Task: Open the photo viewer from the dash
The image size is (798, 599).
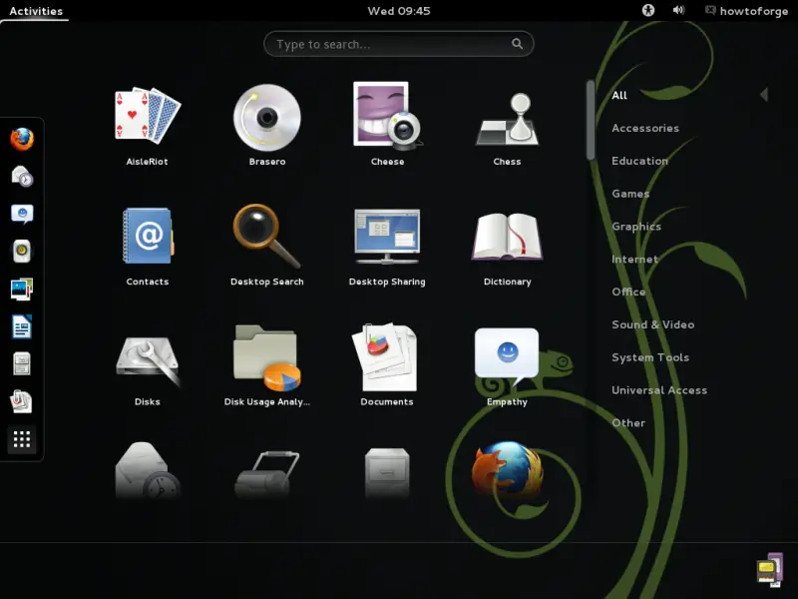Action: point(22,290)
